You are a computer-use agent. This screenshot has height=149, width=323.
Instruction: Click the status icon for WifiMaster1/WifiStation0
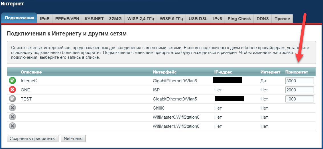point(12,126)
